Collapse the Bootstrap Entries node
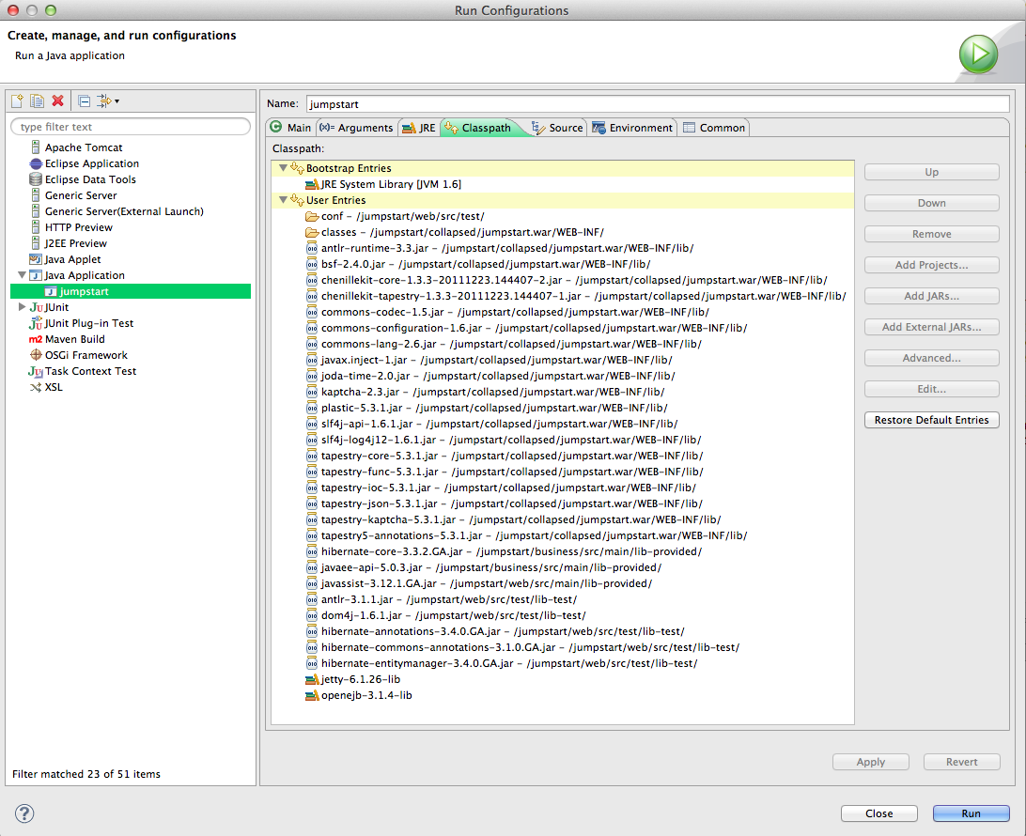The height and width of the screenshot is (836, 1026). (x=283, y=168)
